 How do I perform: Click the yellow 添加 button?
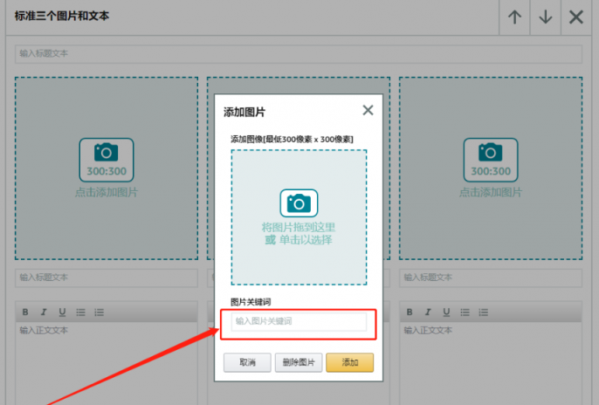click(349, 362)
